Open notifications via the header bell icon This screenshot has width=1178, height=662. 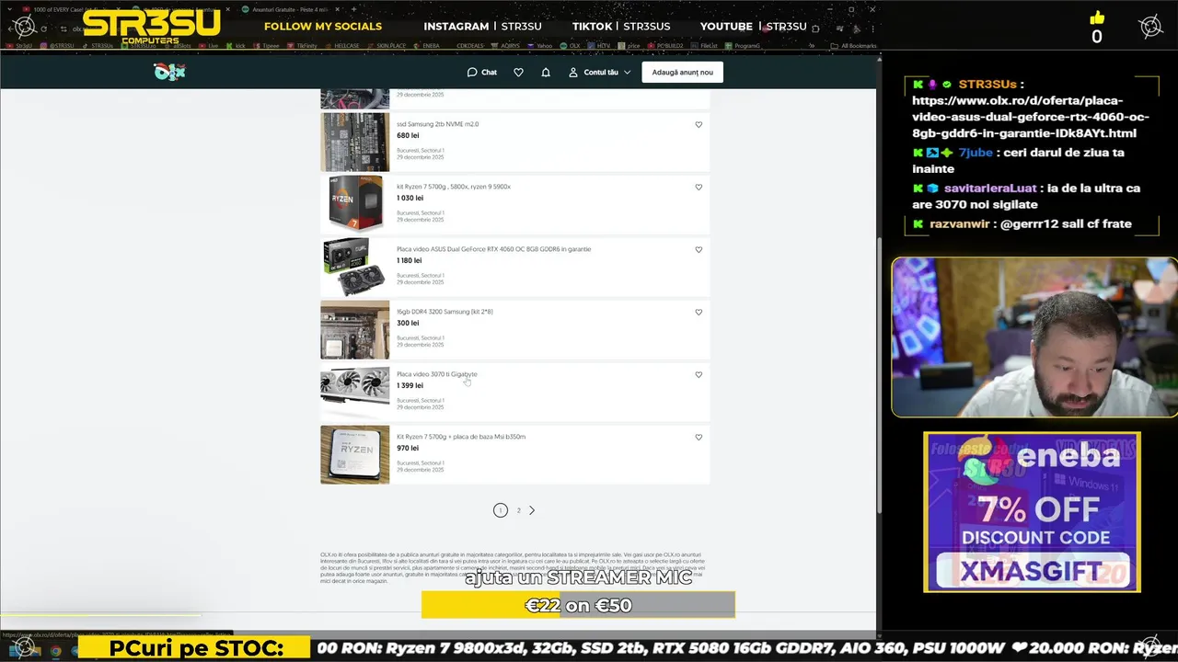point(546,72)
